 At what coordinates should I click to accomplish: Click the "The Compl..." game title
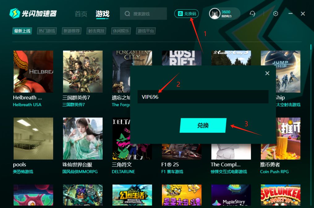(226, 164)
